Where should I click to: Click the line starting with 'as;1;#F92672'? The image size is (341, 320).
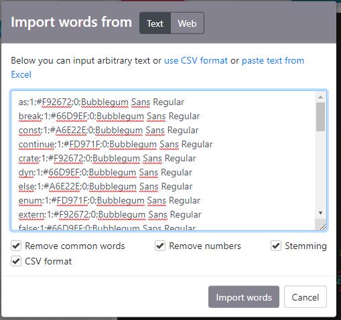101,102
